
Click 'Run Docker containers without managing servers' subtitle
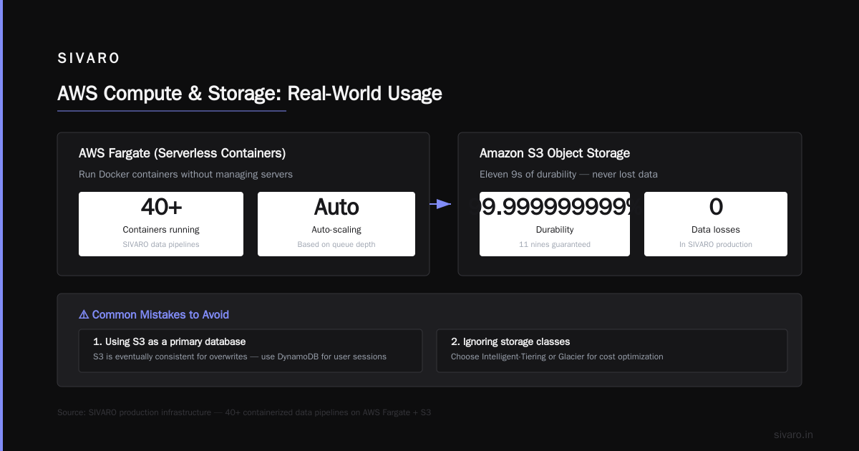pos(185,174)
